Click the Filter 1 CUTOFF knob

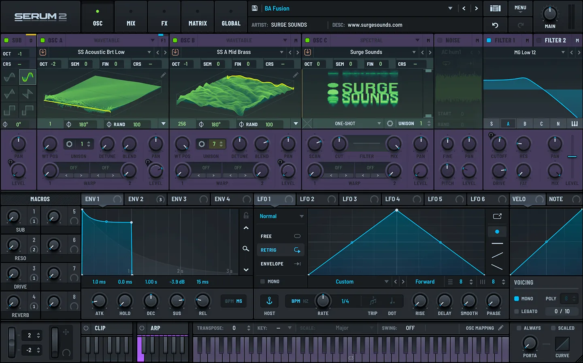[x=499, y=143]
